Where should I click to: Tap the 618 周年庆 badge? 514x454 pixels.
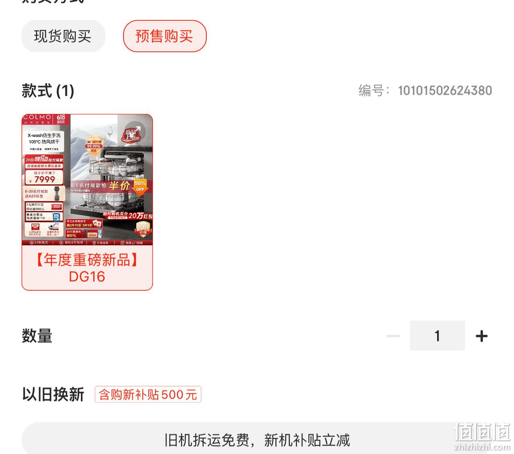point(61,119)
